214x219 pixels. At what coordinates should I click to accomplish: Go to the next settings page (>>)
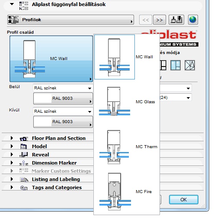tap(160, 20)
